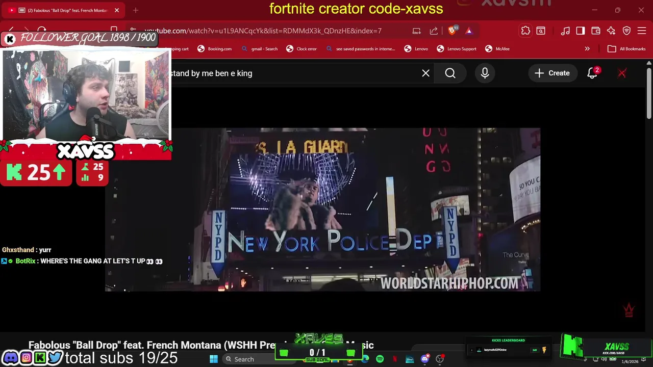Click the install app icon in address bar

(416, 31)
